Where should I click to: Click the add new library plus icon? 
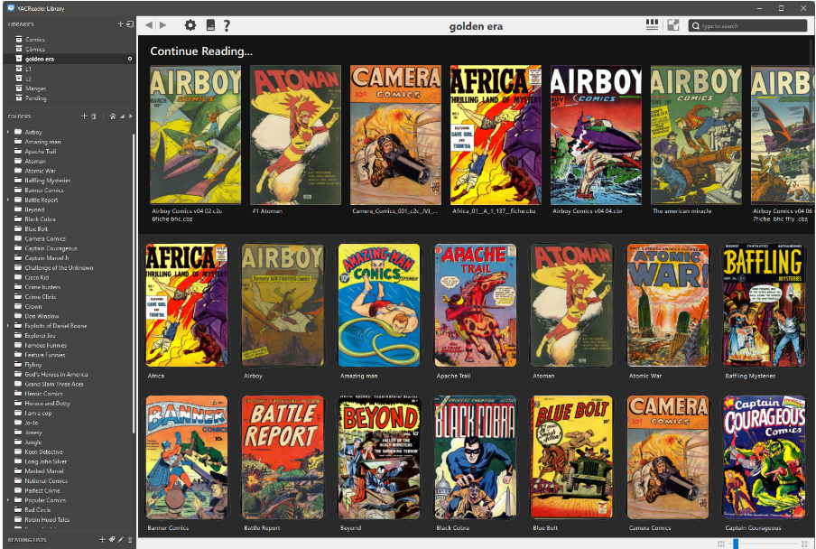pyautogui.click(x=120, y=24)
